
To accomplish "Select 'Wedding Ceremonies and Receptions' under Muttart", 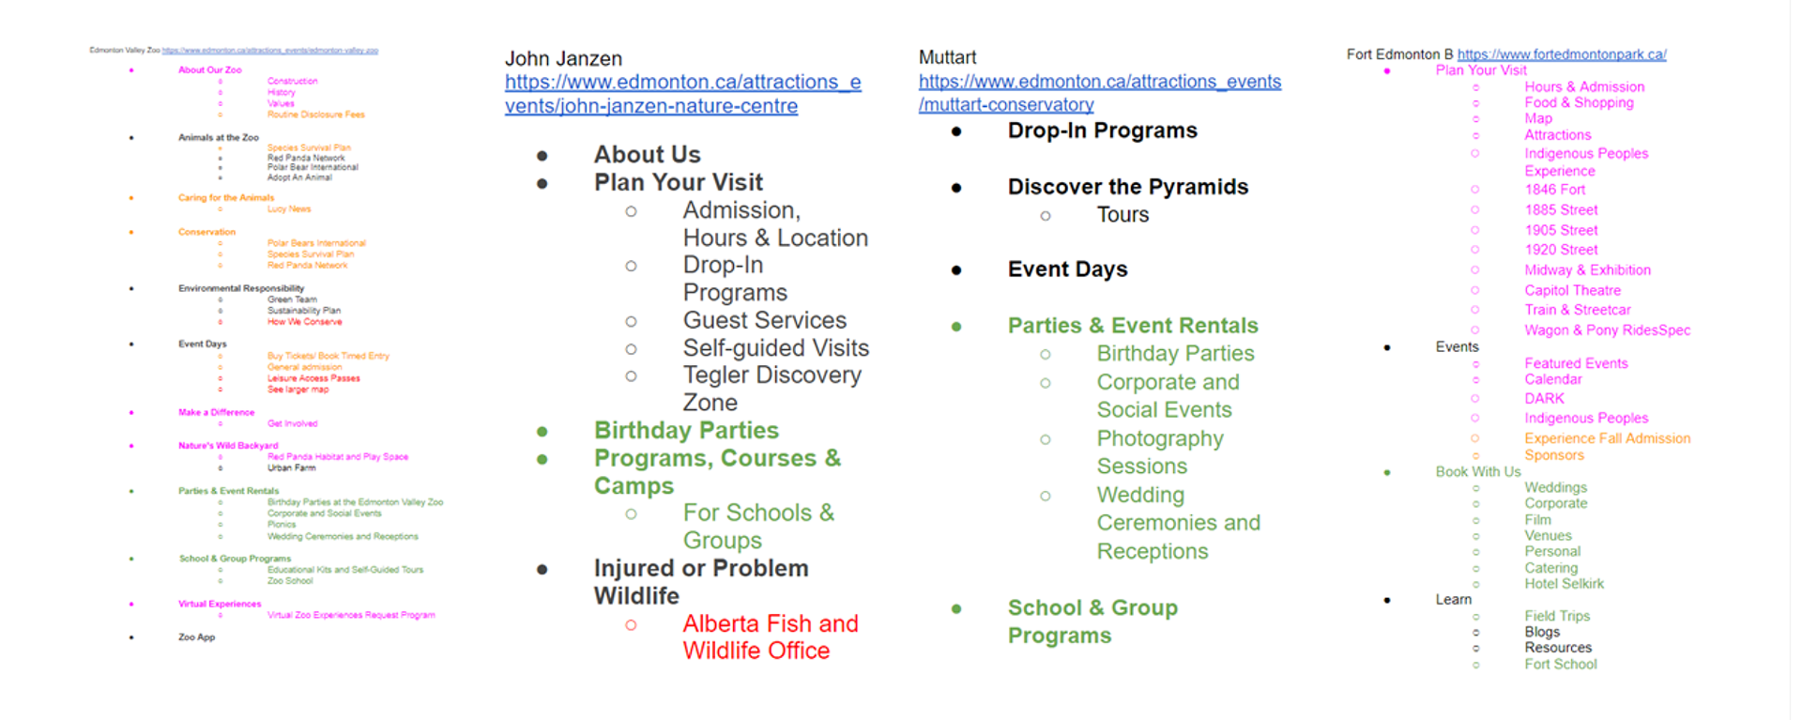I will coord(1179,523).
